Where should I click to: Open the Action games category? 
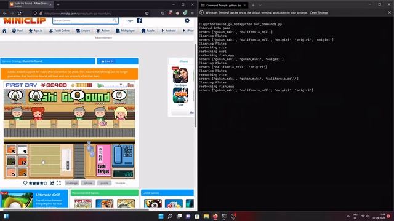coord(103,31)
